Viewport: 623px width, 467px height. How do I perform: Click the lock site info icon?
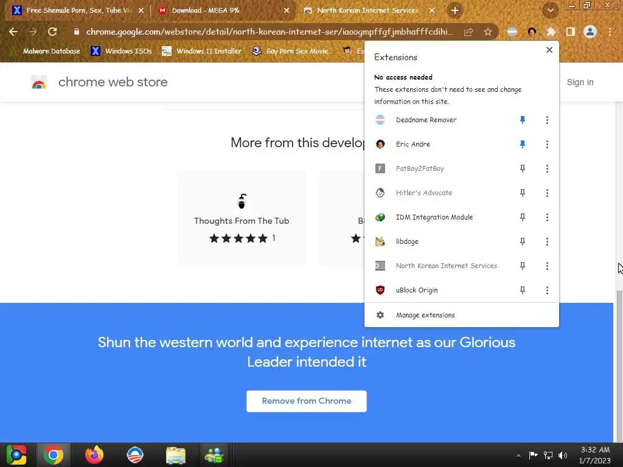click(x=77, y=32)
